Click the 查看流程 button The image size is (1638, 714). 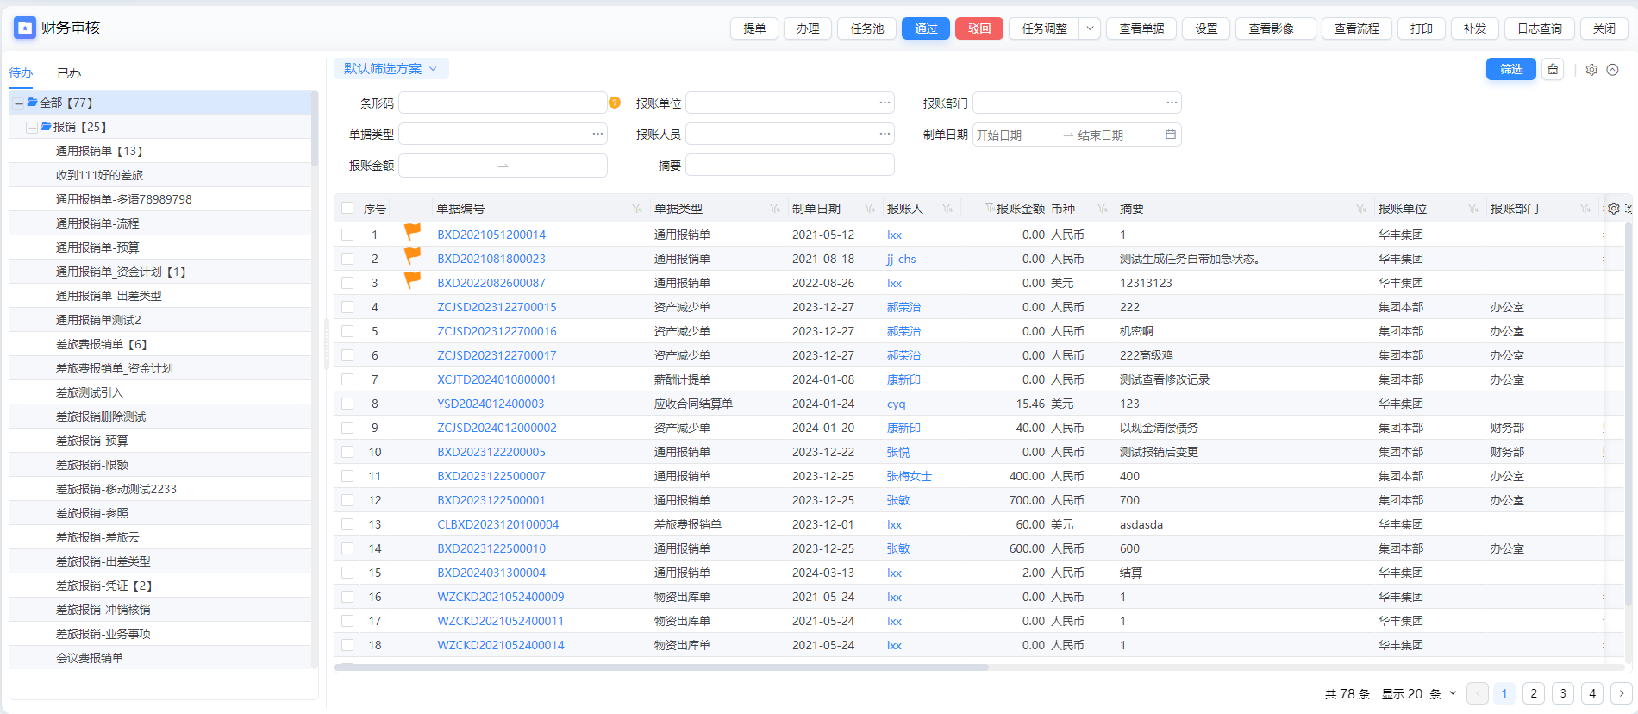coord(1356,28)
